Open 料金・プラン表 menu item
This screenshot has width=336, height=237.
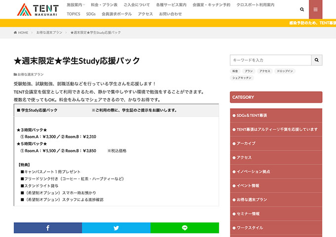point(104,5)
